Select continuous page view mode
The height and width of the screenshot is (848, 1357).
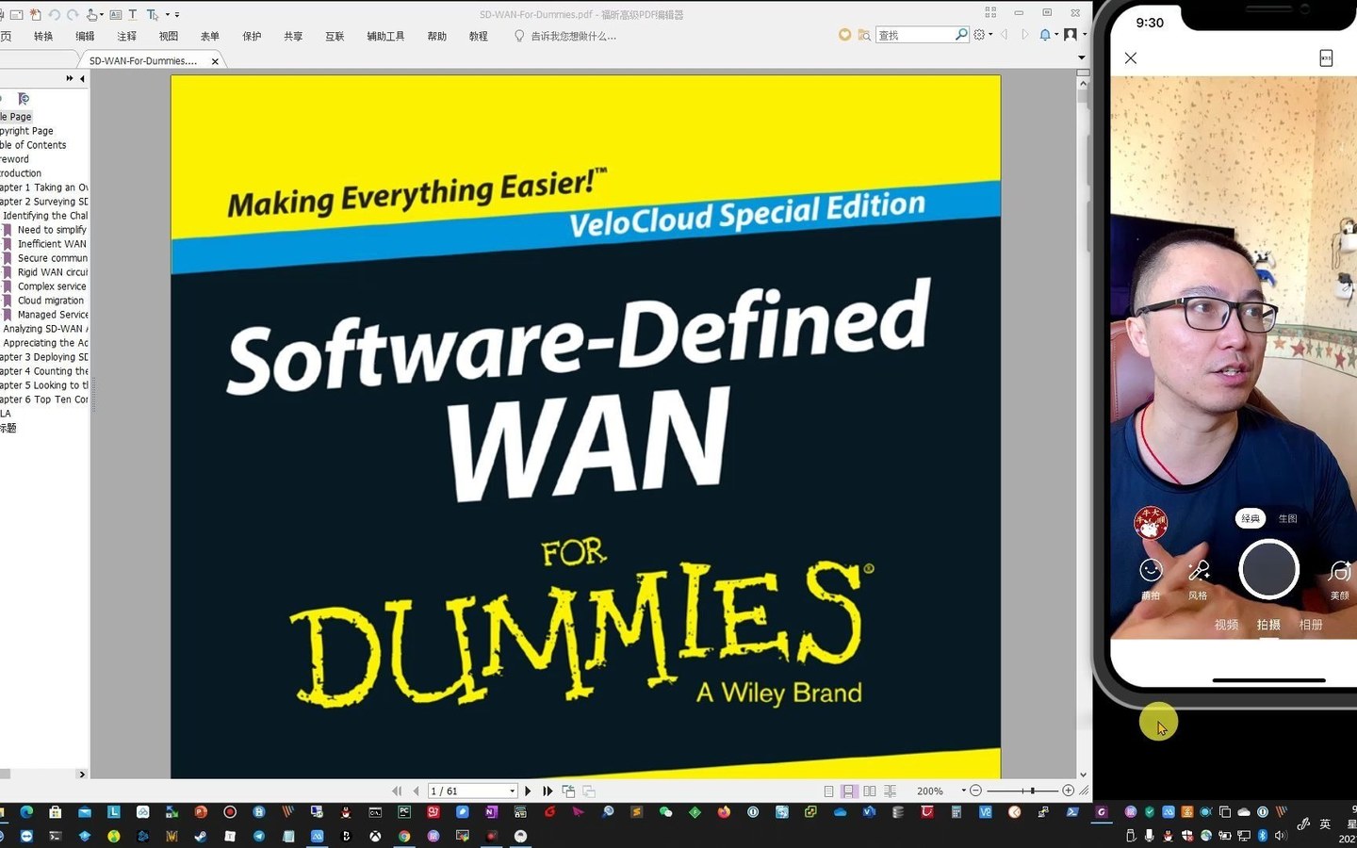849,791
